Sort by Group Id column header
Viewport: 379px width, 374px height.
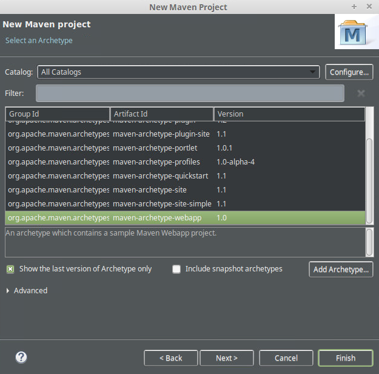pos(58,114)
